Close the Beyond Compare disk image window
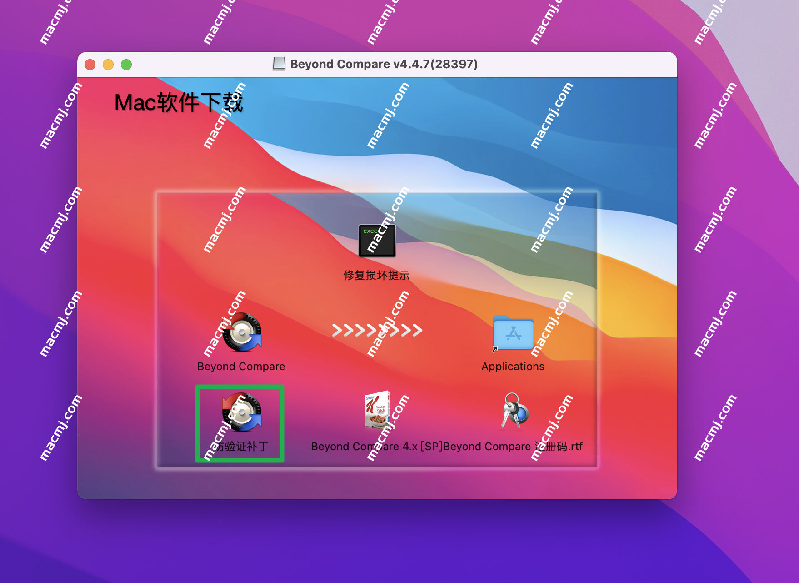Image resolution: width=799 pixels, height=583 pixels. click(90, 65)
